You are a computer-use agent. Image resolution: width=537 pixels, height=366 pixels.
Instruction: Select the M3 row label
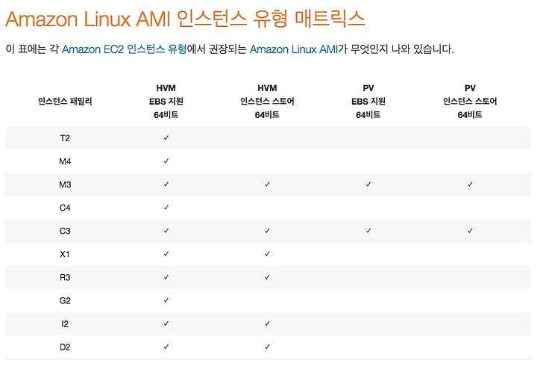coord(65,184)
